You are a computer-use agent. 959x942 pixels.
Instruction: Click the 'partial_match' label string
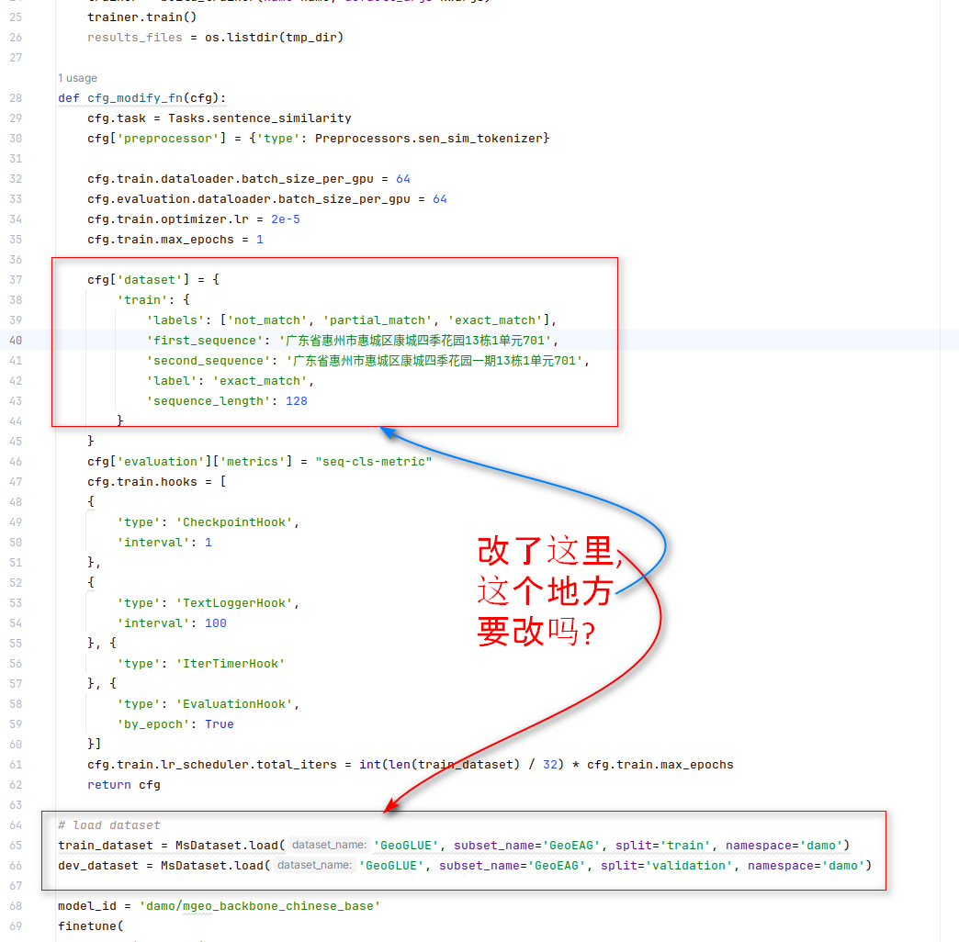pos(377,320)
